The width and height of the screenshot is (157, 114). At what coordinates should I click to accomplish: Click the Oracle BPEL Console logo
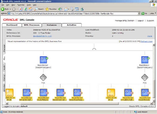pos(19,20)
